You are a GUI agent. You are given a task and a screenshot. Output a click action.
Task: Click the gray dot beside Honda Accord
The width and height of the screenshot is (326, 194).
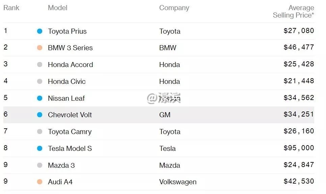click(39, 65)
